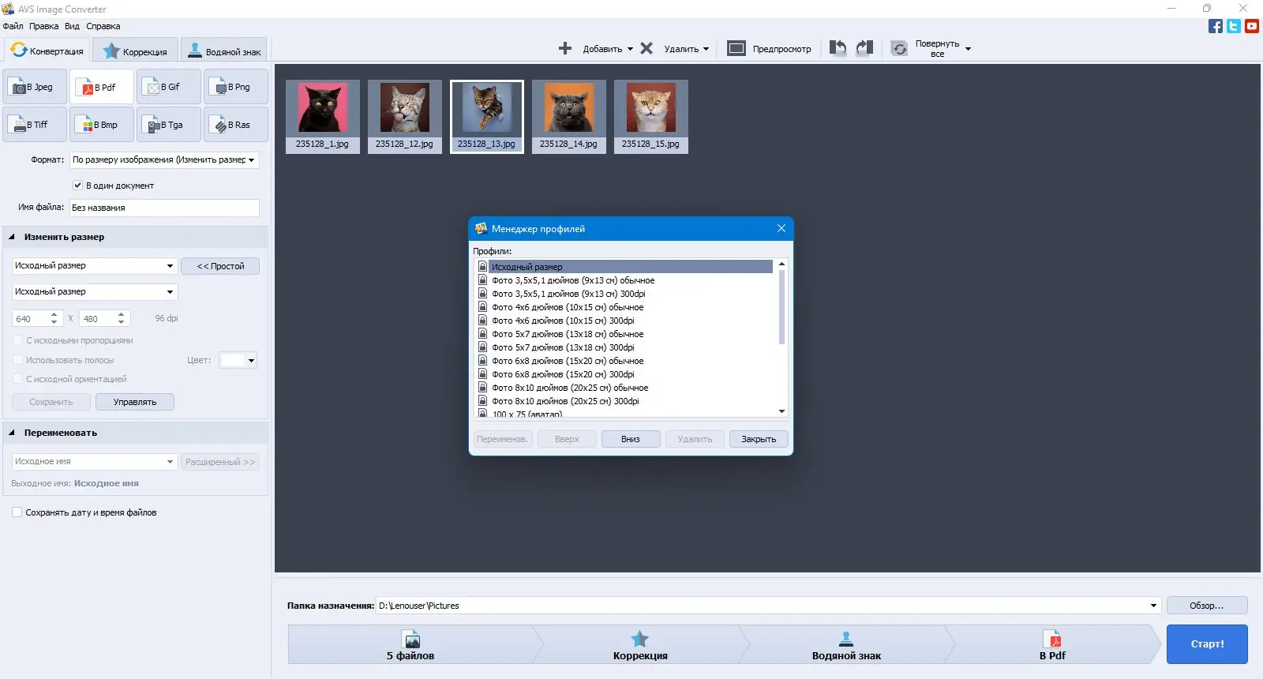Image resolution: width=1263 pixels, height=679 pixels.
Task: Open the Правка menu
Action: pyautogui.click(x=43, y=26)
